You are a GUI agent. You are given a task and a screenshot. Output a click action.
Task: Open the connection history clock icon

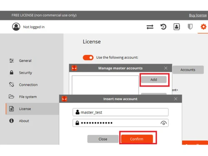pos(163,27)
